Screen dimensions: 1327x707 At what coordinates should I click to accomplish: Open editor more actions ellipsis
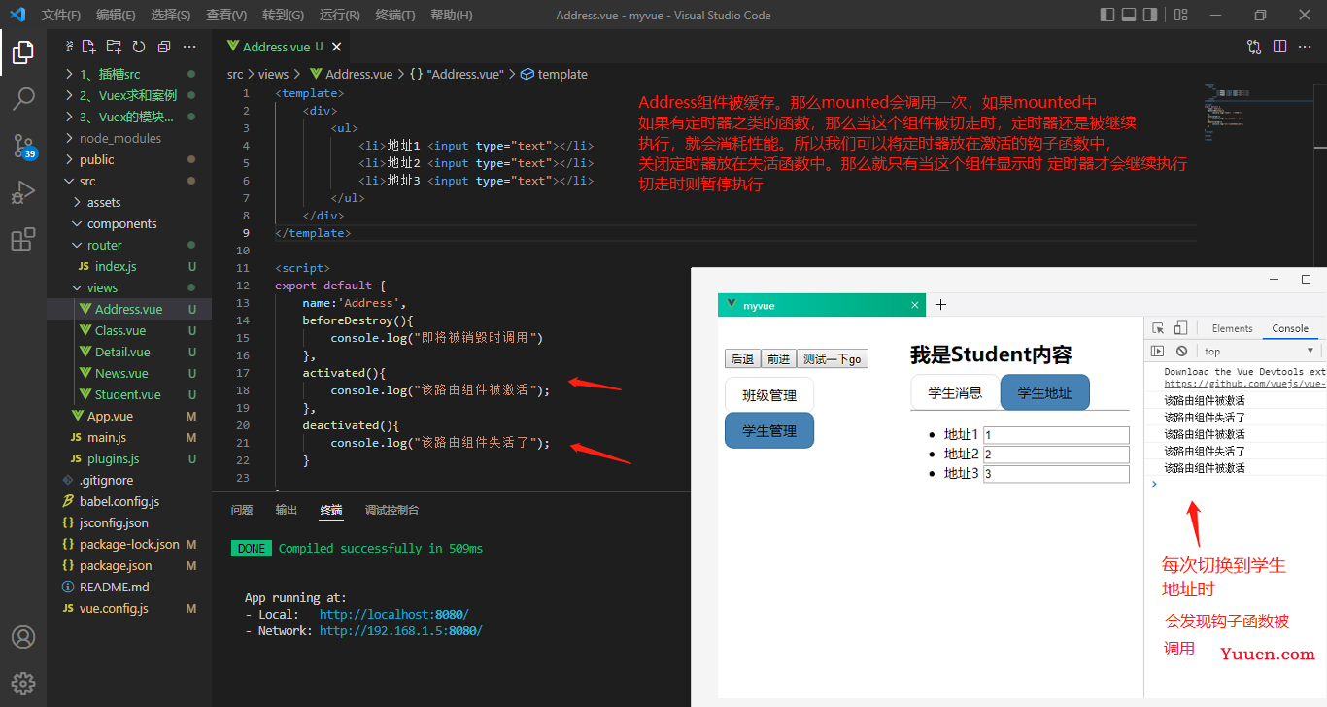click(x=1305, y=47)
